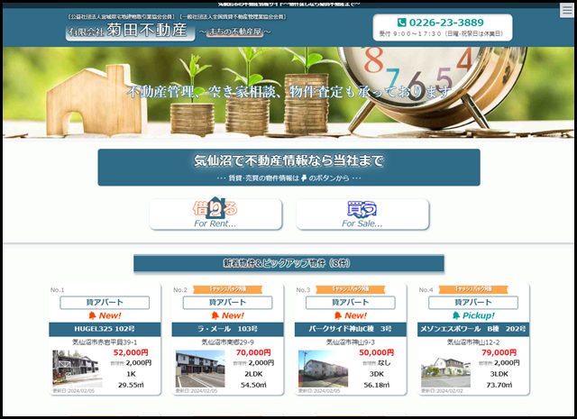Screen dimensions: 577x419
Task: Click the New! bell icon on card No.1
Action: point(92,315)
